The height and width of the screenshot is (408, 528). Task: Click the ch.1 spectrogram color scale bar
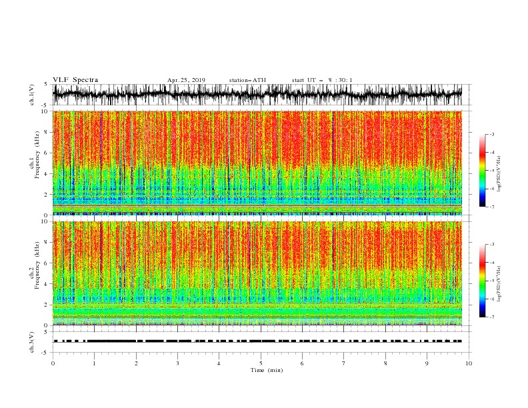pos(482,171)
